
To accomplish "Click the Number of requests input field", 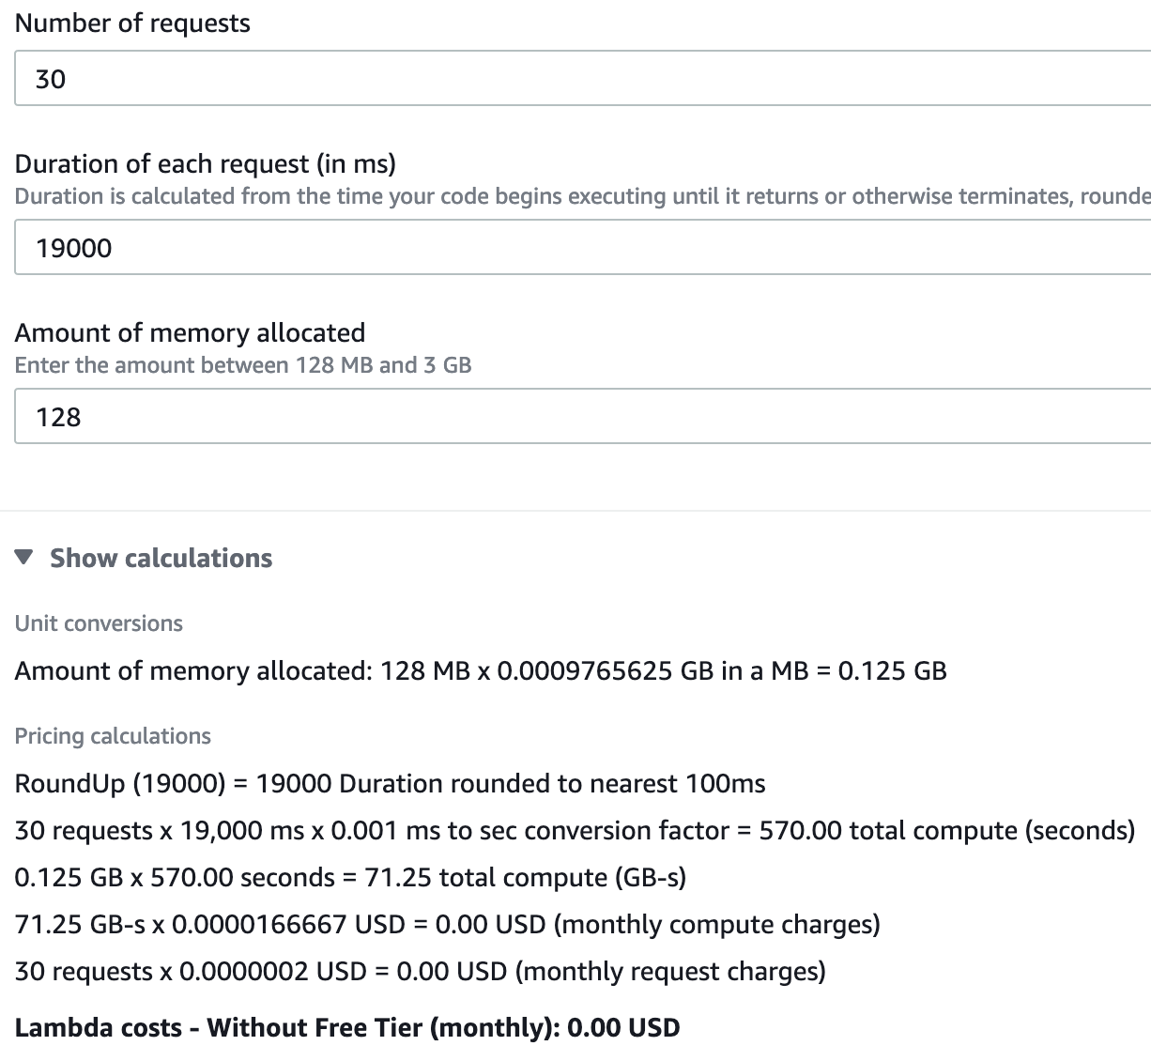I will [582, 79].
